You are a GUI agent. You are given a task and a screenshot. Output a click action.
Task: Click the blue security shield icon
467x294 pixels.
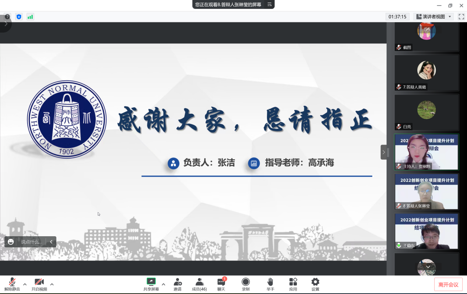pos(19,17)
